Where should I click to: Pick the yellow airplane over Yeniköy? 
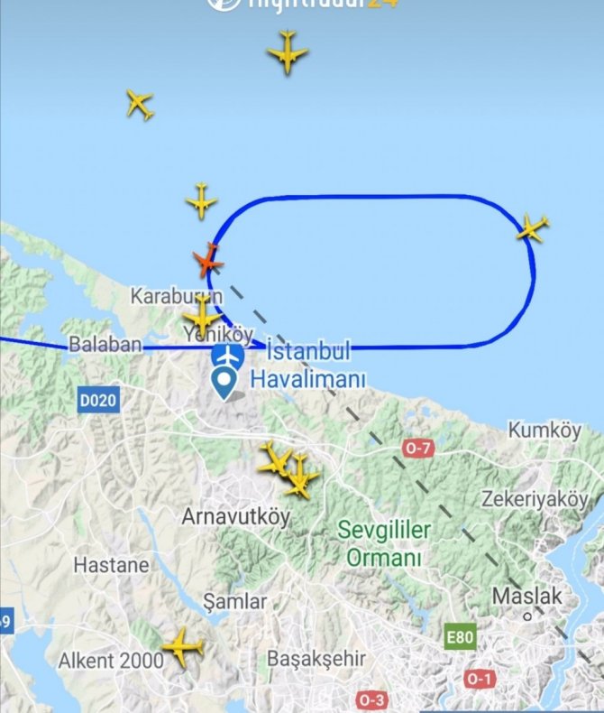point(202,316)
